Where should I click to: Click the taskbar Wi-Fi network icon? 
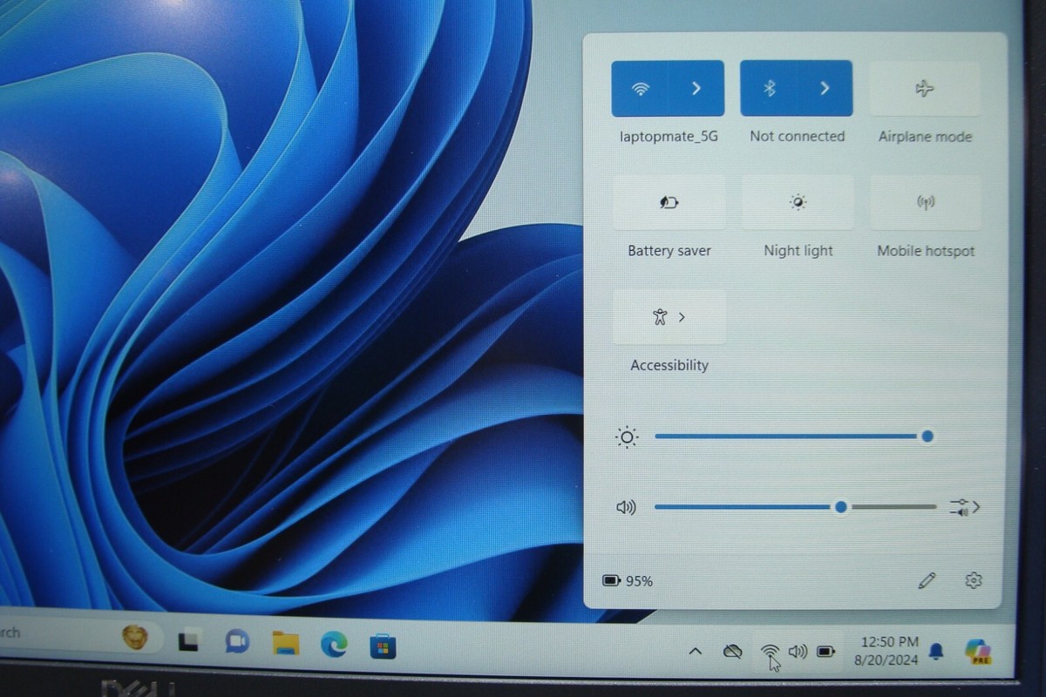pos(770,651)
